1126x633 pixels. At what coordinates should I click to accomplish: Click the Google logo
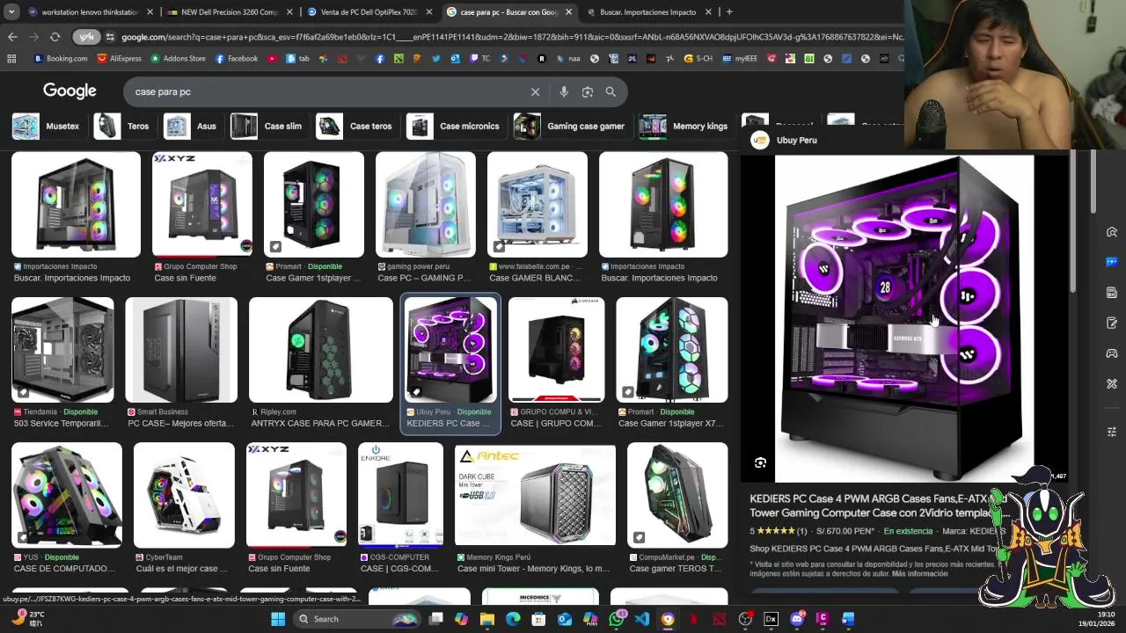click(69, 91)
